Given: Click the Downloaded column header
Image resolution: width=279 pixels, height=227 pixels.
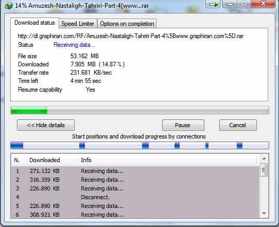Looking at the screenshot, I should (45, 160).
